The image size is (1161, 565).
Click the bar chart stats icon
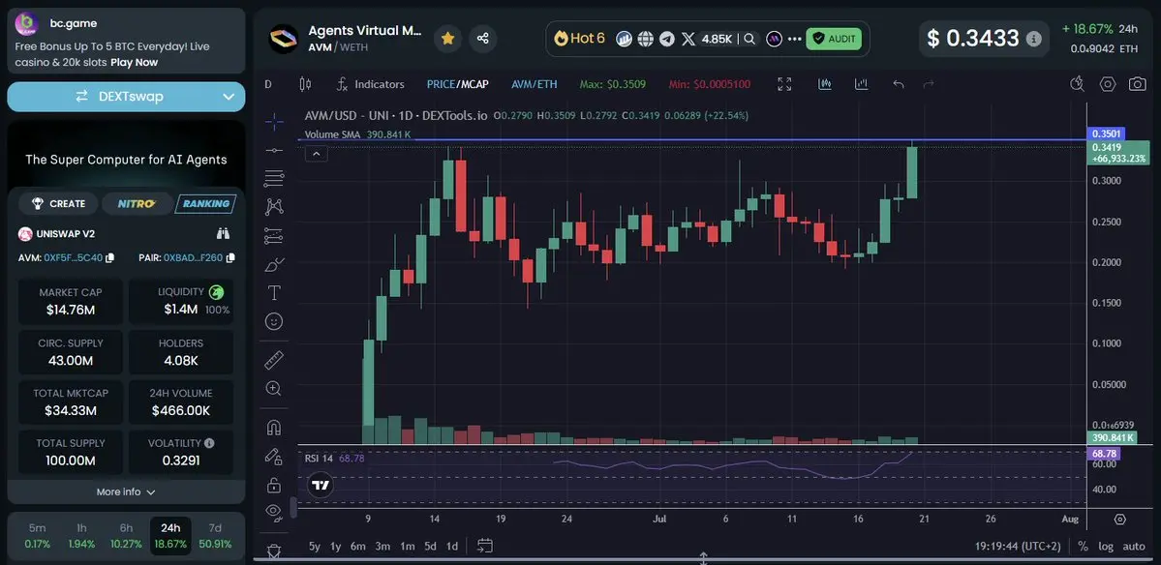[x=861, y=84]
